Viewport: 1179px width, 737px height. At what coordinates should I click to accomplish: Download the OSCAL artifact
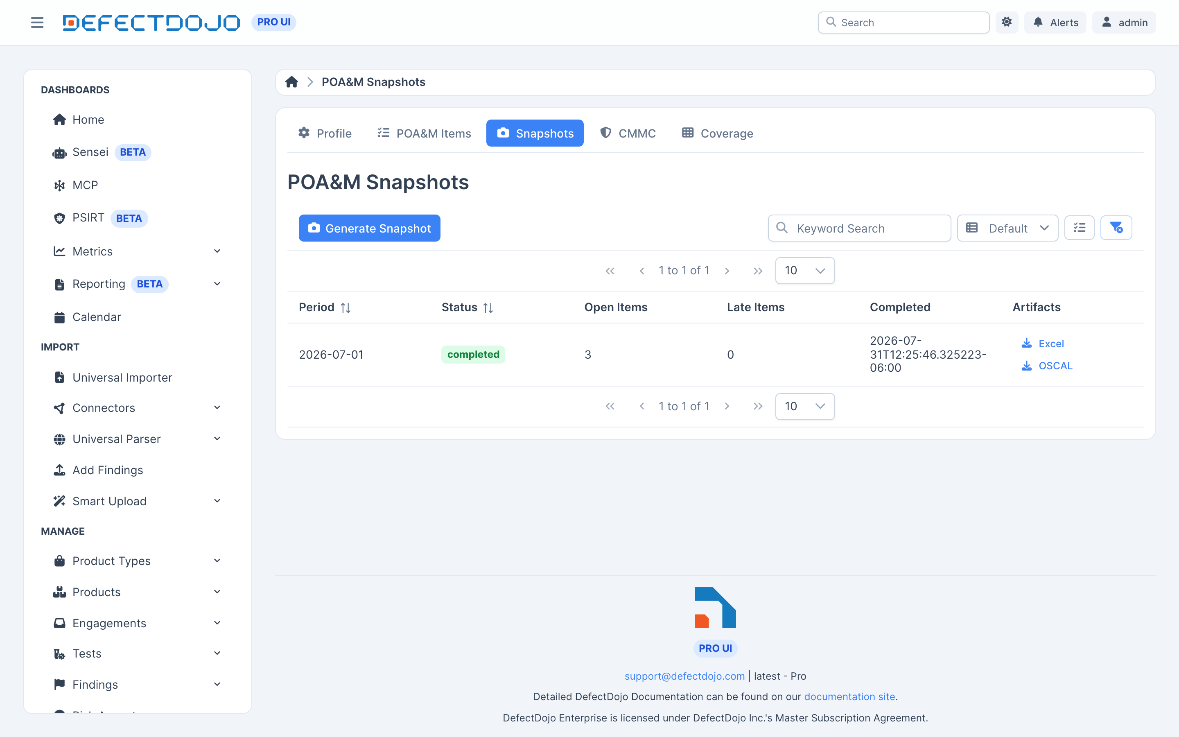(1047, 366)
